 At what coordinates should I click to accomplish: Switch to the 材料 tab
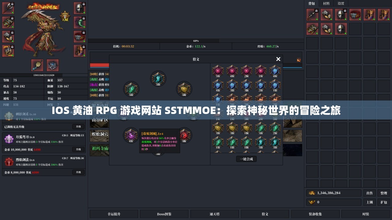pos(326,3)
